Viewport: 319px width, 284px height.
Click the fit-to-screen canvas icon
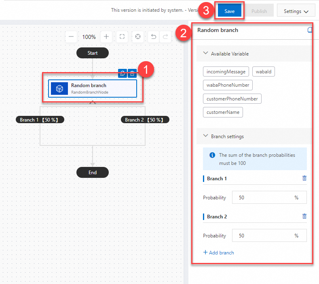pos(122,37)
